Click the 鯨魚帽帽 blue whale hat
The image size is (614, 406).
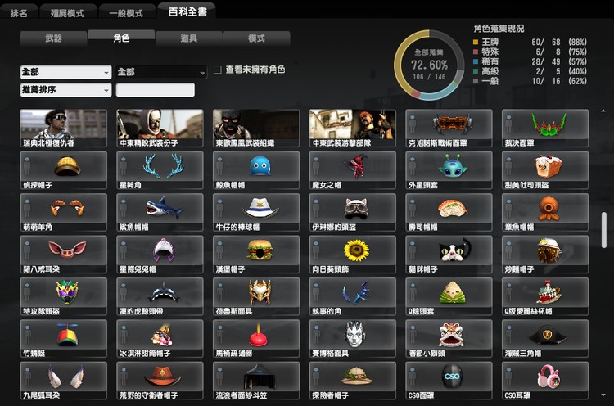coord(256,170)
